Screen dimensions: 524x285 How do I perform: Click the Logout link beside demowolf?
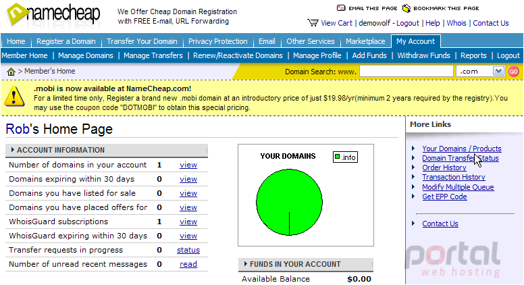[408, 23]
